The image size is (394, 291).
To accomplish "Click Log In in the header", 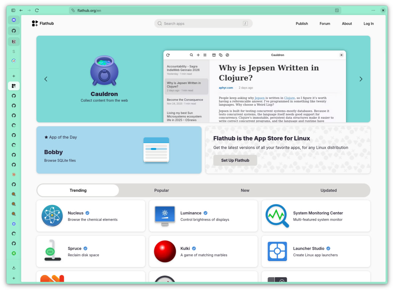I will [368, 23].
